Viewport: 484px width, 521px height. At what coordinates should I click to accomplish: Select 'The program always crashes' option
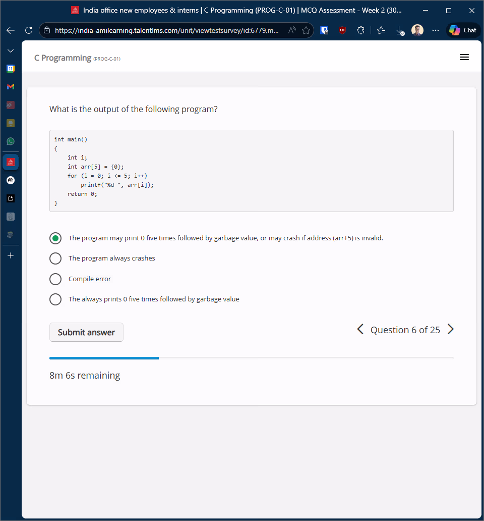pos(55,258)
